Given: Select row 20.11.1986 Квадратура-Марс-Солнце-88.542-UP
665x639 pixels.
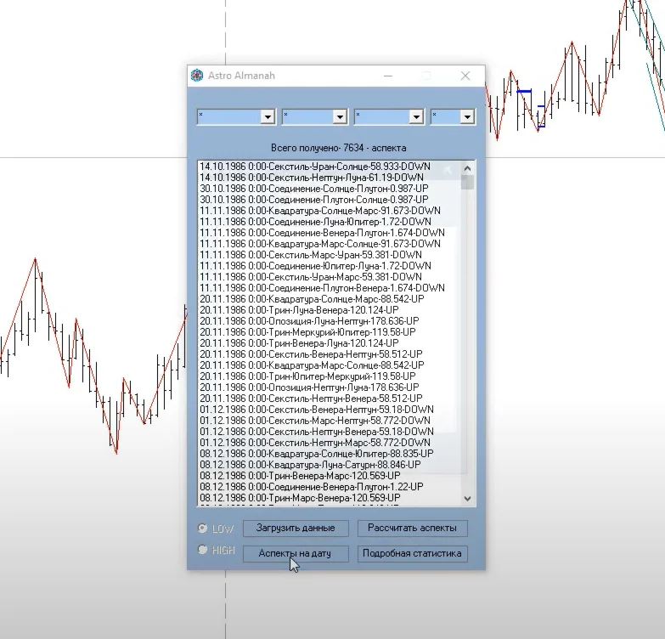Looking at the screenshot, I should point(330,365).
